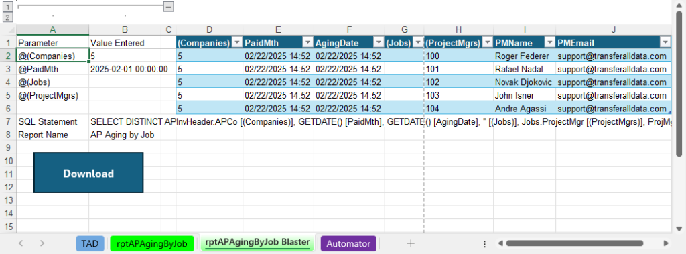
Task: Select ProjectMgrs cell with value 102
Action: click(x=459, y=82)
